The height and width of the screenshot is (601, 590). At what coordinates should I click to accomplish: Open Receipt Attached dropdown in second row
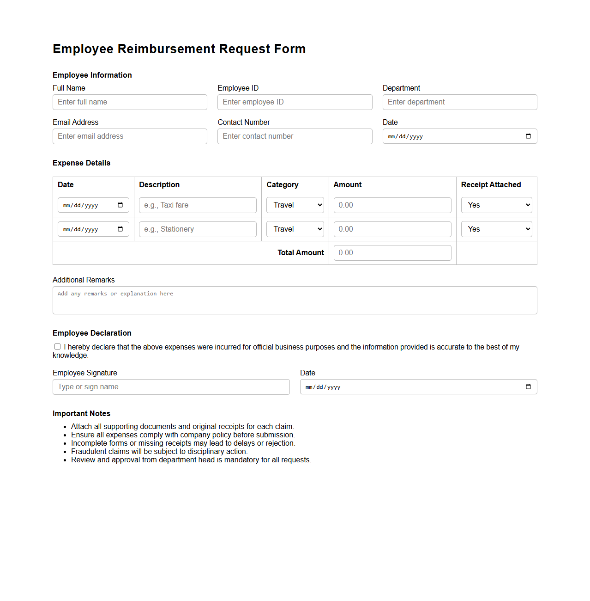click(x=496, y=229)
